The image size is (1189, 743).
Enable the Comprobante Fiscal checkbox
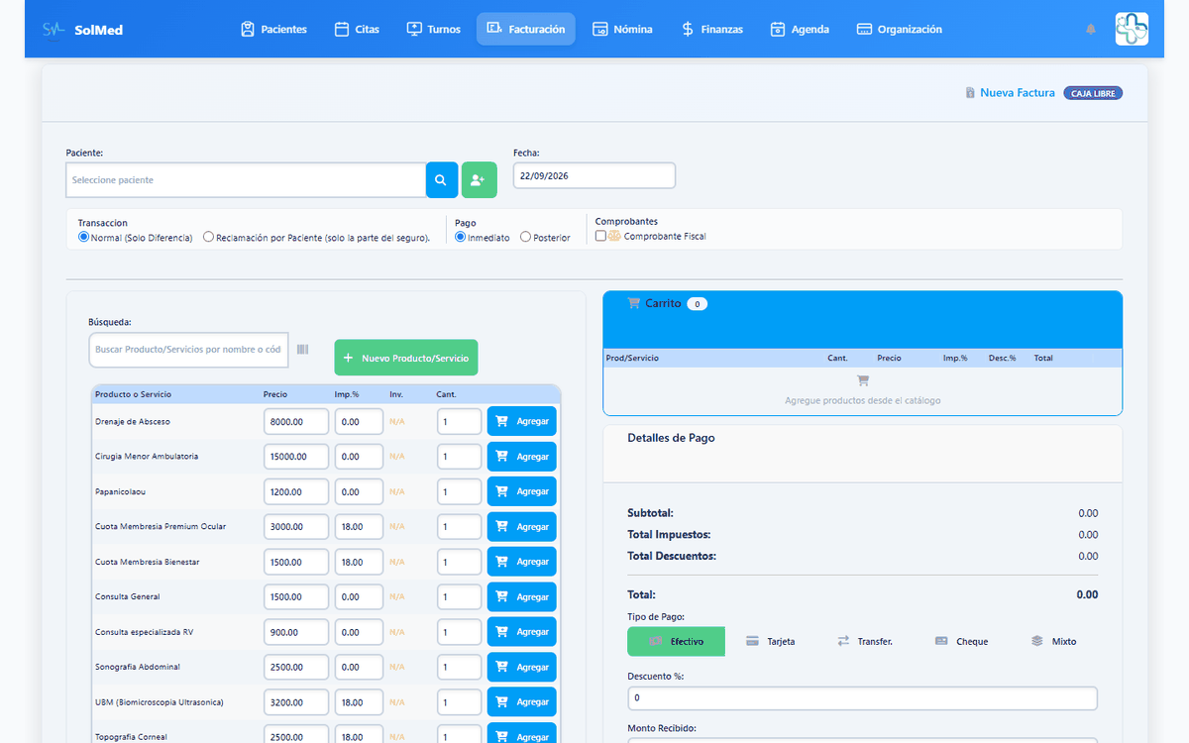click(x=600, y=237)
